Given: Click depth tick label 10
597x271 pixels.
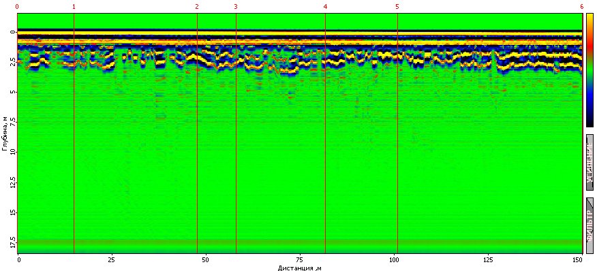Looking at the screenshot, I should pos(12,153).
